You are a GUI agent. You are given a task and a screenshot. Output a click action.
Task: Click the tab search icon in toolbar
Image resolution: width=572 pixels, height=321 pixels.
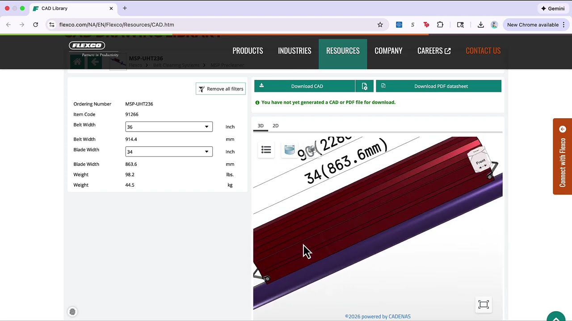tap(460, 25)
